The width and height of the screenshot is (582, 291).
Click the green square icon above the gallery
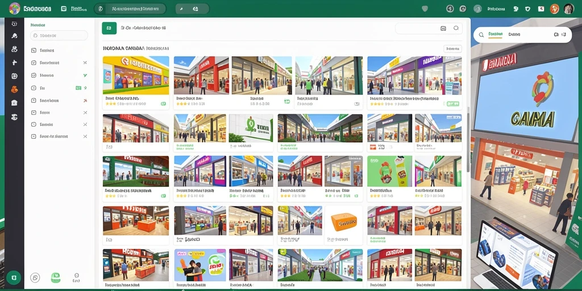(x=109, y=28)
